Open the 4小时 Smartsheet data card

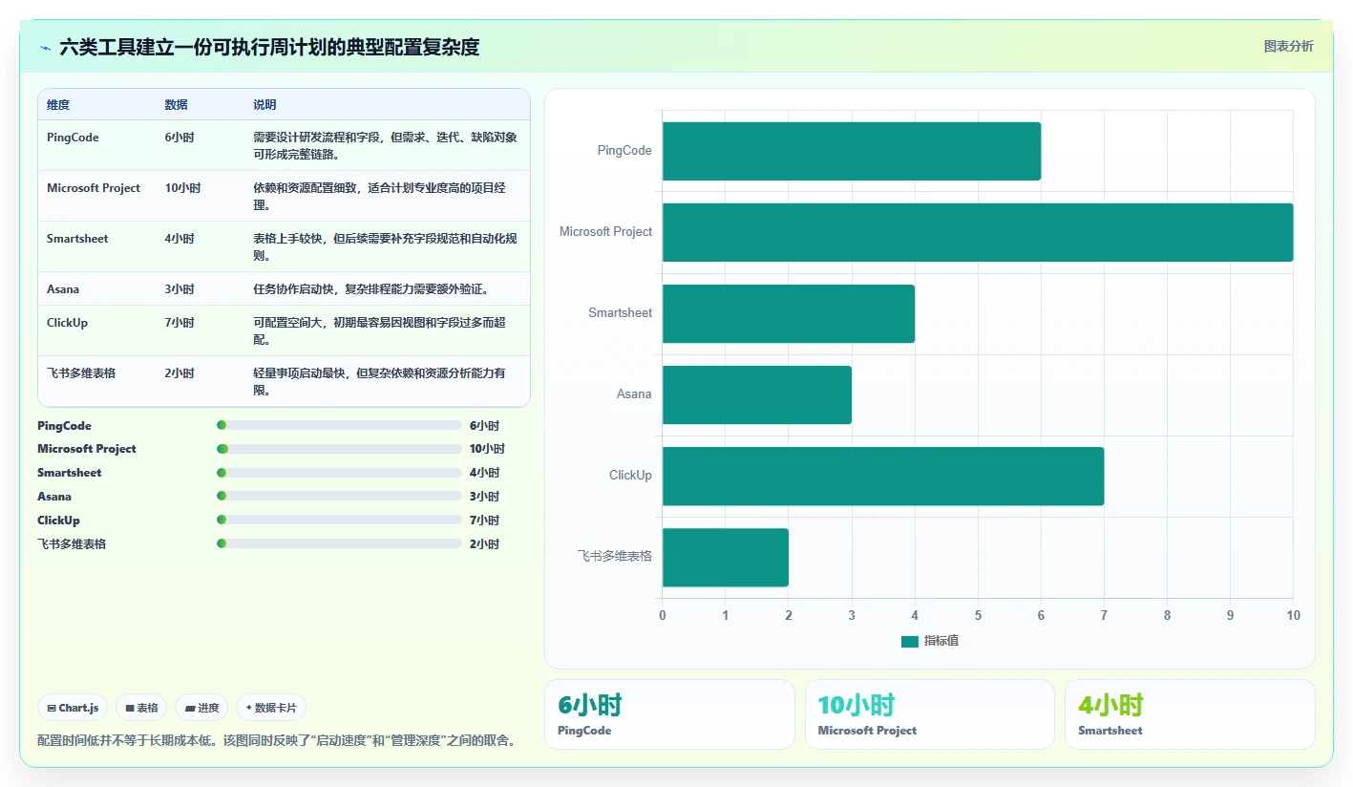(1190, 714)
